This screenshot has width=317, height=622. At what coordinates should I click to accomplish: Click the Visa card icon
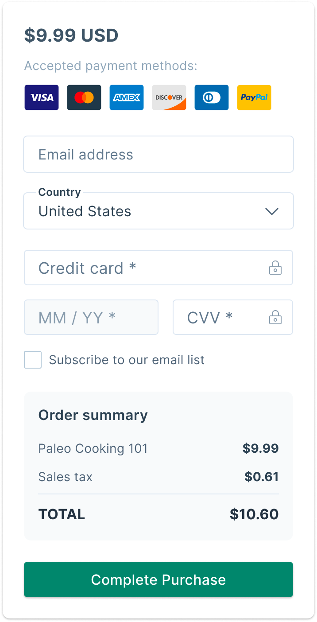click(x=42, y=97)
